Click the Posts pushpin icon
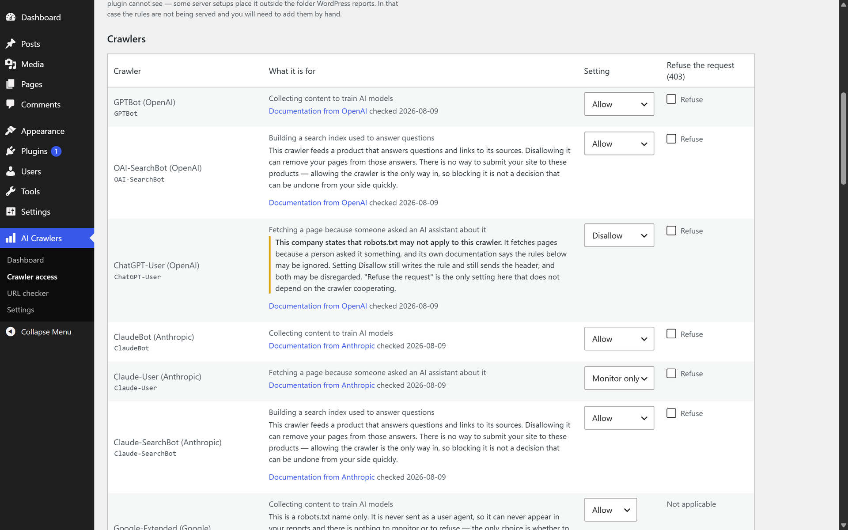Viewport: 848px width, 530px height. [x=11, y=44]
